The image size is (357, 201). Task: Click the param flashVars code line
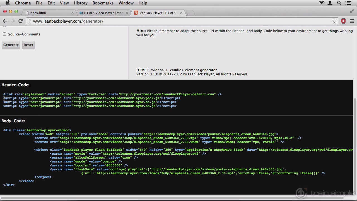[x=187, y=171]
